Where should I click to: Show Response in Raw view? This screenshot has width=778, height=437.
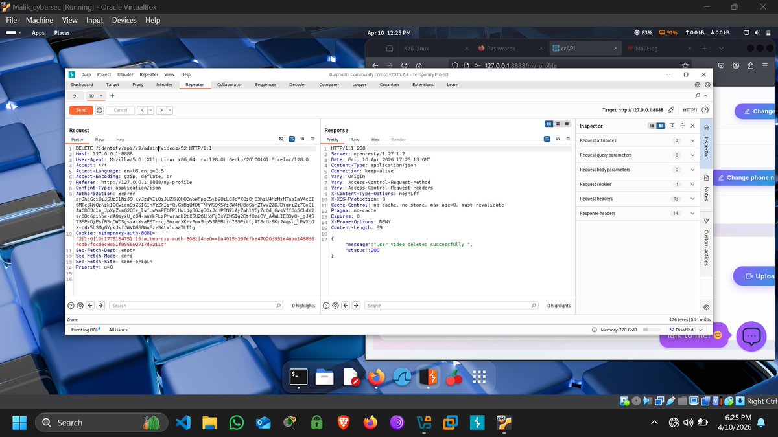coord(355,140)
